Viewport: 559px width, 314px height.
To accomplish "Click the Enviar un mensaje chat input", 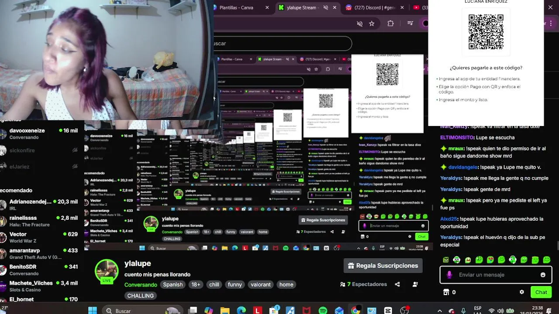I will (496, 275).
